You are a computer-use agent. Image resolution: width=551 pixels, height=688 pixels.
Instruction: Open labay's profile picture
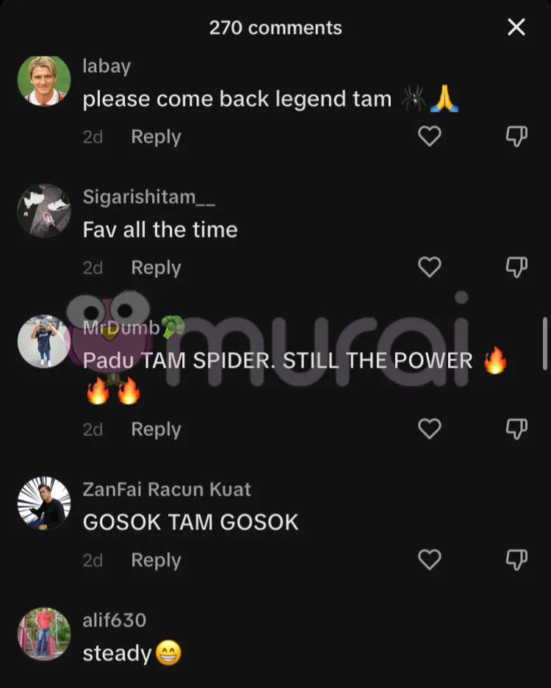point(44,81)
